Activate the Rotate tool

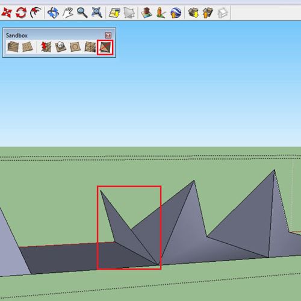(21, 13)
